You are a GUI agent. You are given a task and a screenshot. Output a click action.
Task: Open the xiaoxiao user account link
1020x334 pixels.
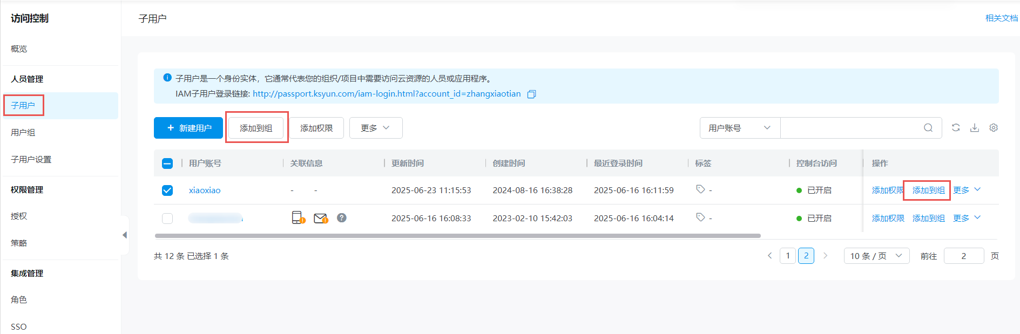pyautogui.click(x=205, y=190)
